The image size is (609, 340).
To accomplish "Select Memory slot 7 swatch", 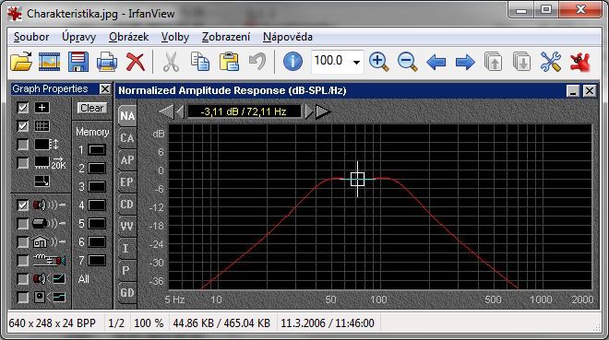I will tap(97, 260).
